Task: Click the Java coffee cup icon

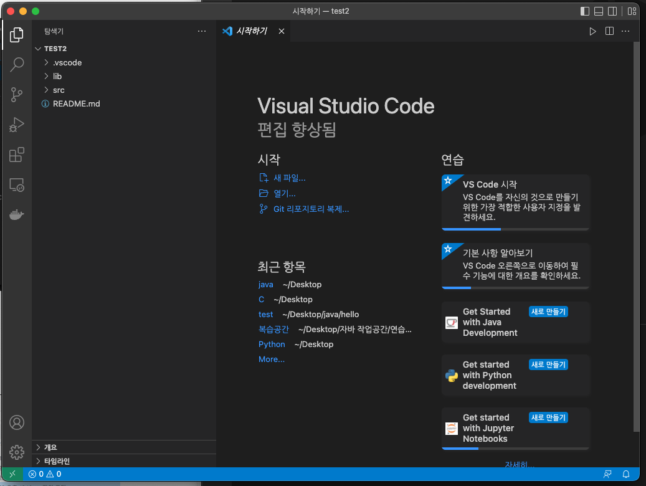Action: click(x=452, y=322)
